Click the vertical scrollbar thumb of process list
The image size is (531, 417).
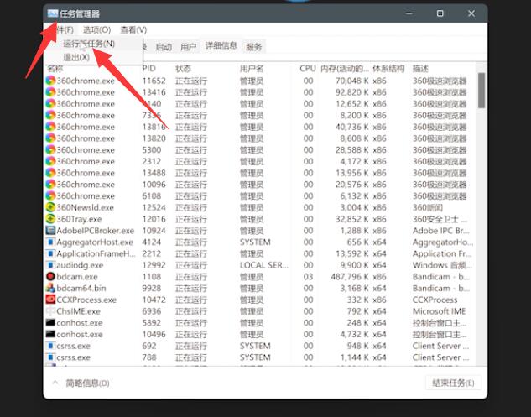click(482, 91)
